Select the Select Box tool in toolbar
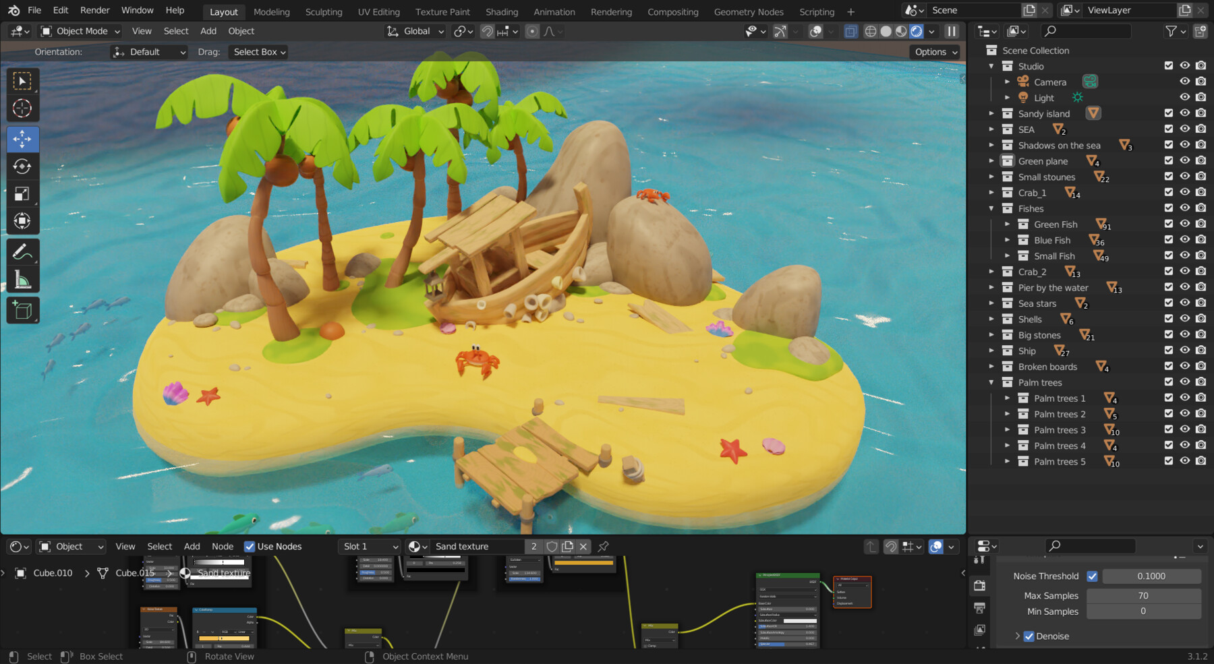 tap(22, 82)
